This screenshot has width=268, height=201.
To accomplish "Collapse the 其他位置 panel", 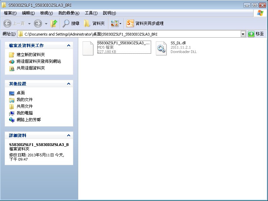I will tap(69, 84).
